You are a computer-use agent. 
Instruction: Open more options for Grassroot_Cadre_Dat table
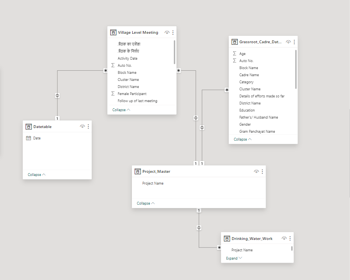coord(294,42)
